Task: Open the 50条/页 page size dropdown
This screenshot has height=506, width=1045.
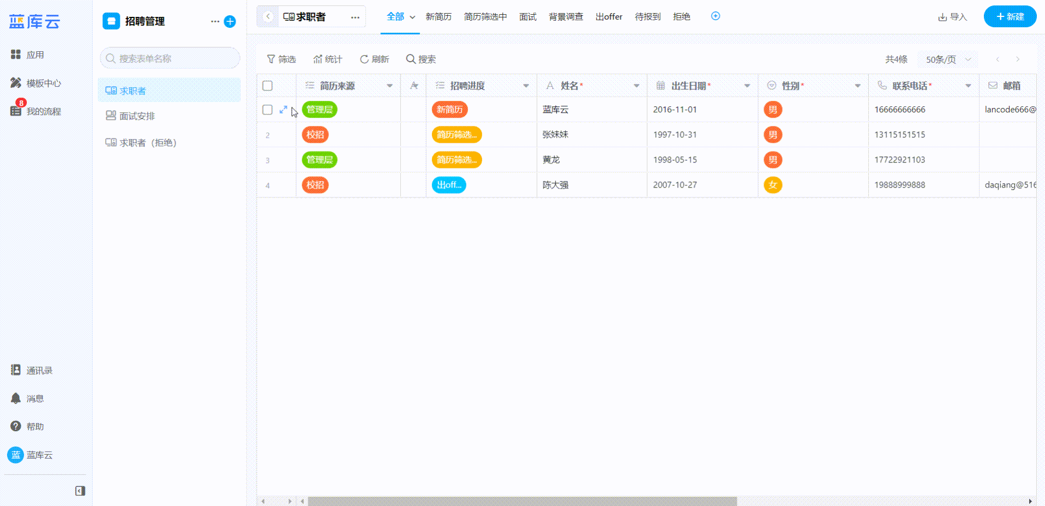Action: pyautogui.click(x=948, y=59)
